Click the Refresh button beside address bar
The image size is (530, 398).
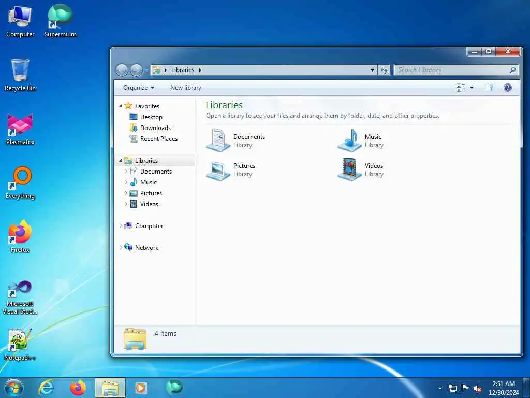(384, 70)
